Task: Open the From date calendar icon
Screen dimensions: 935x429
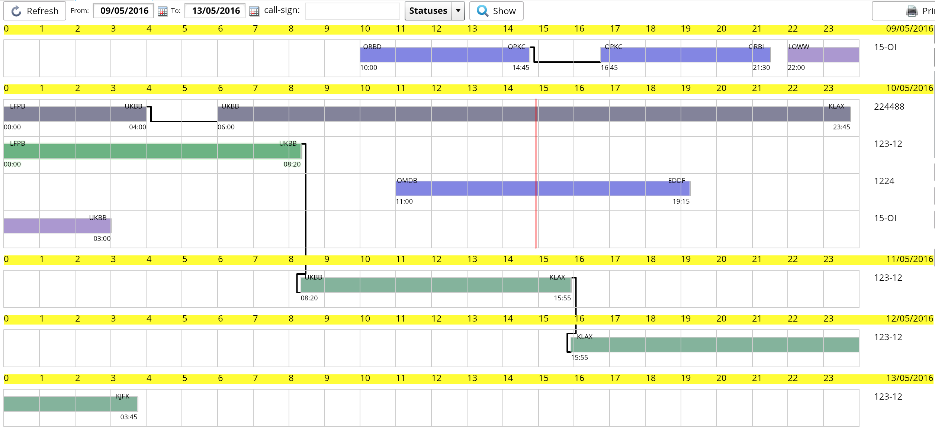Action: coord(163,12)
